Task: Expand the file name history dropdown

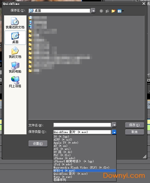Action: point(114,125)
